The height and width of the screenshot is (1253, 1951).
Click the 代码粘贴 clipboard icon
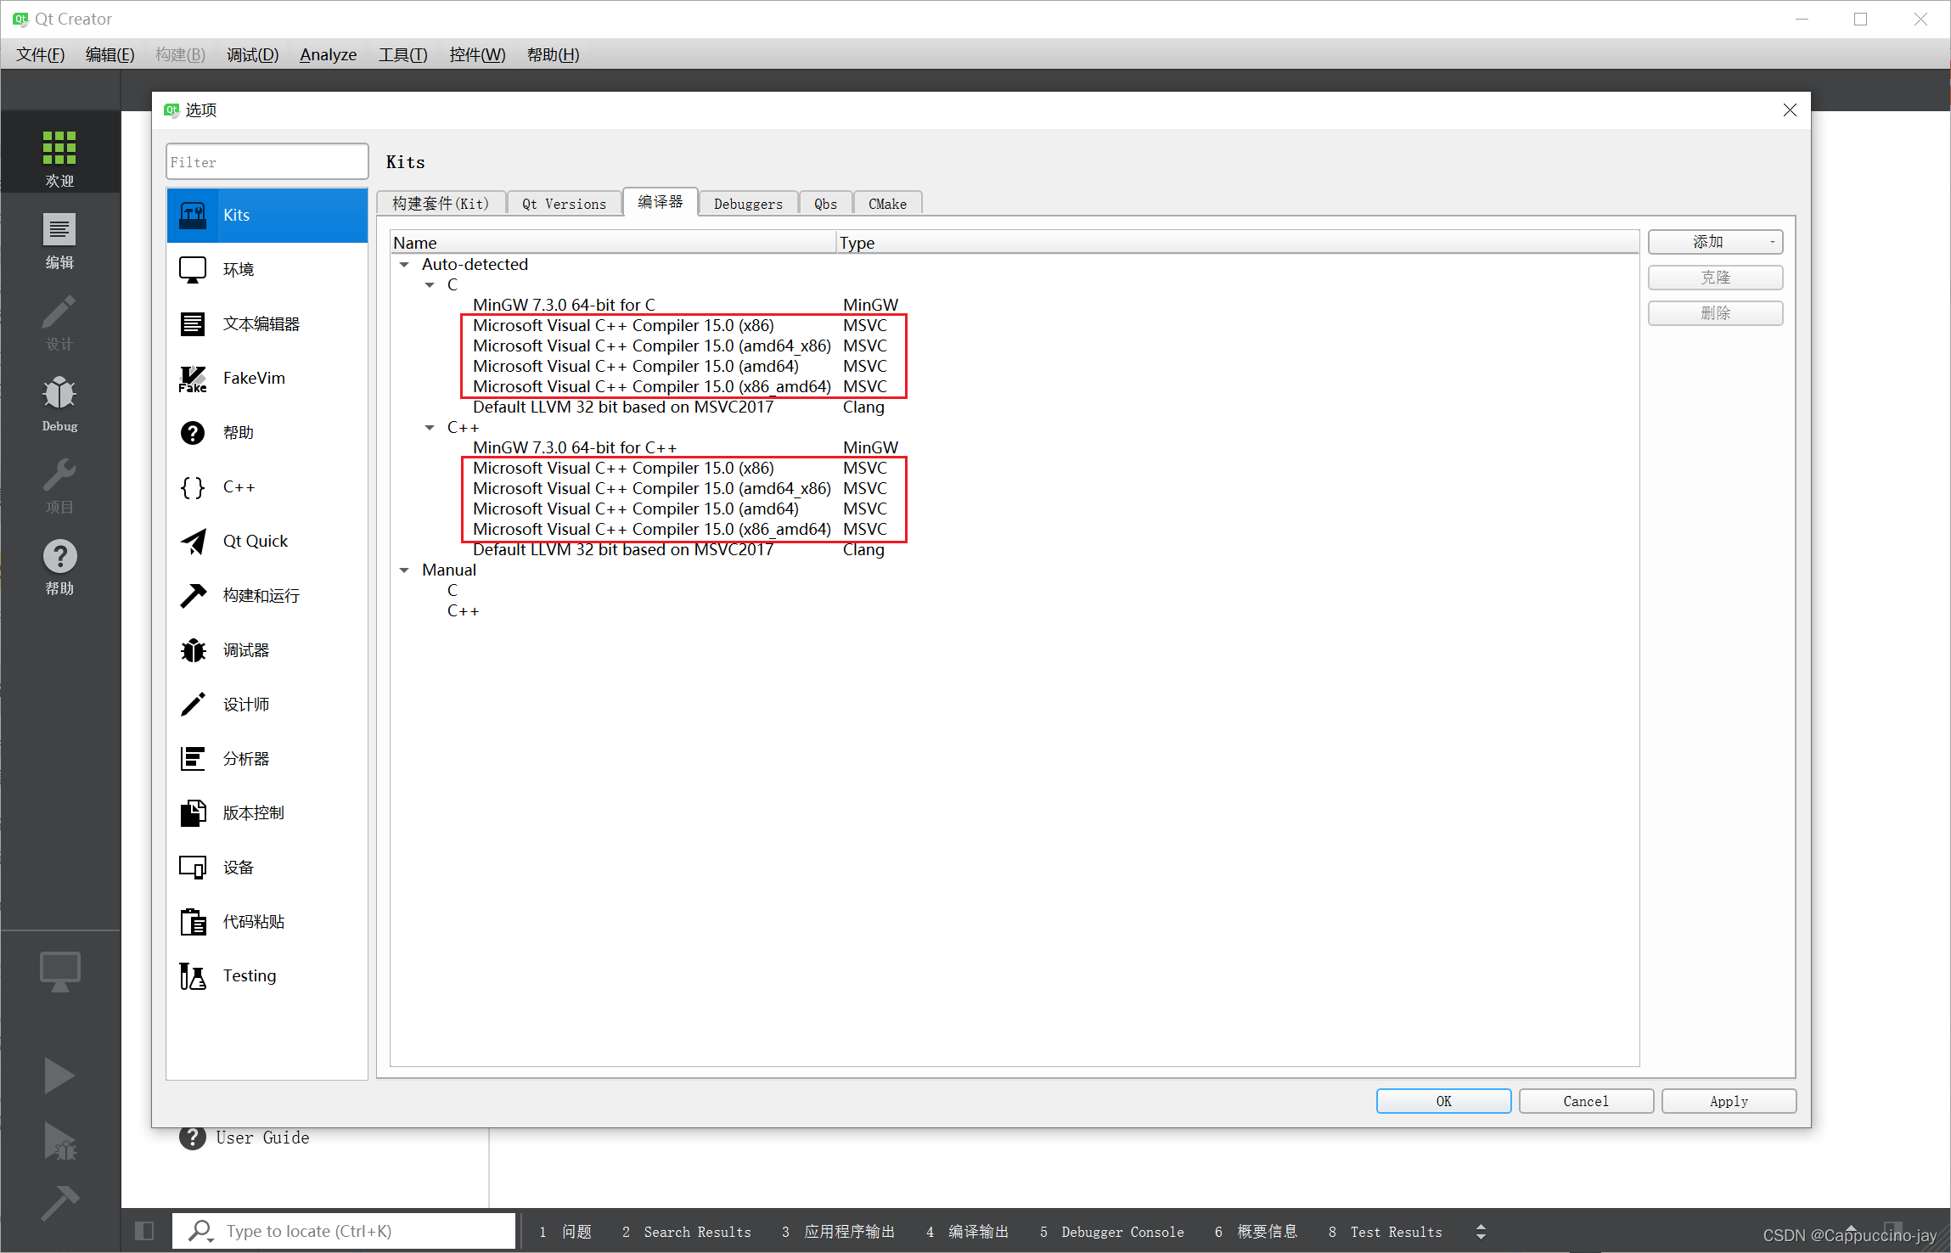(x=193, y=922)
